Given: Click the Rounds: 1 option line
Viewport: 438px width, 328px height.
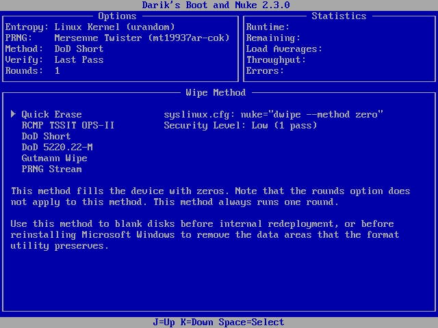Looking at the screenshot, I should click(32, 70).
